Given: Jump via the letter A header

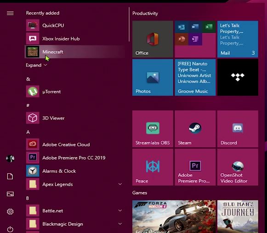Looking at the screenshot, I should 28,132.
